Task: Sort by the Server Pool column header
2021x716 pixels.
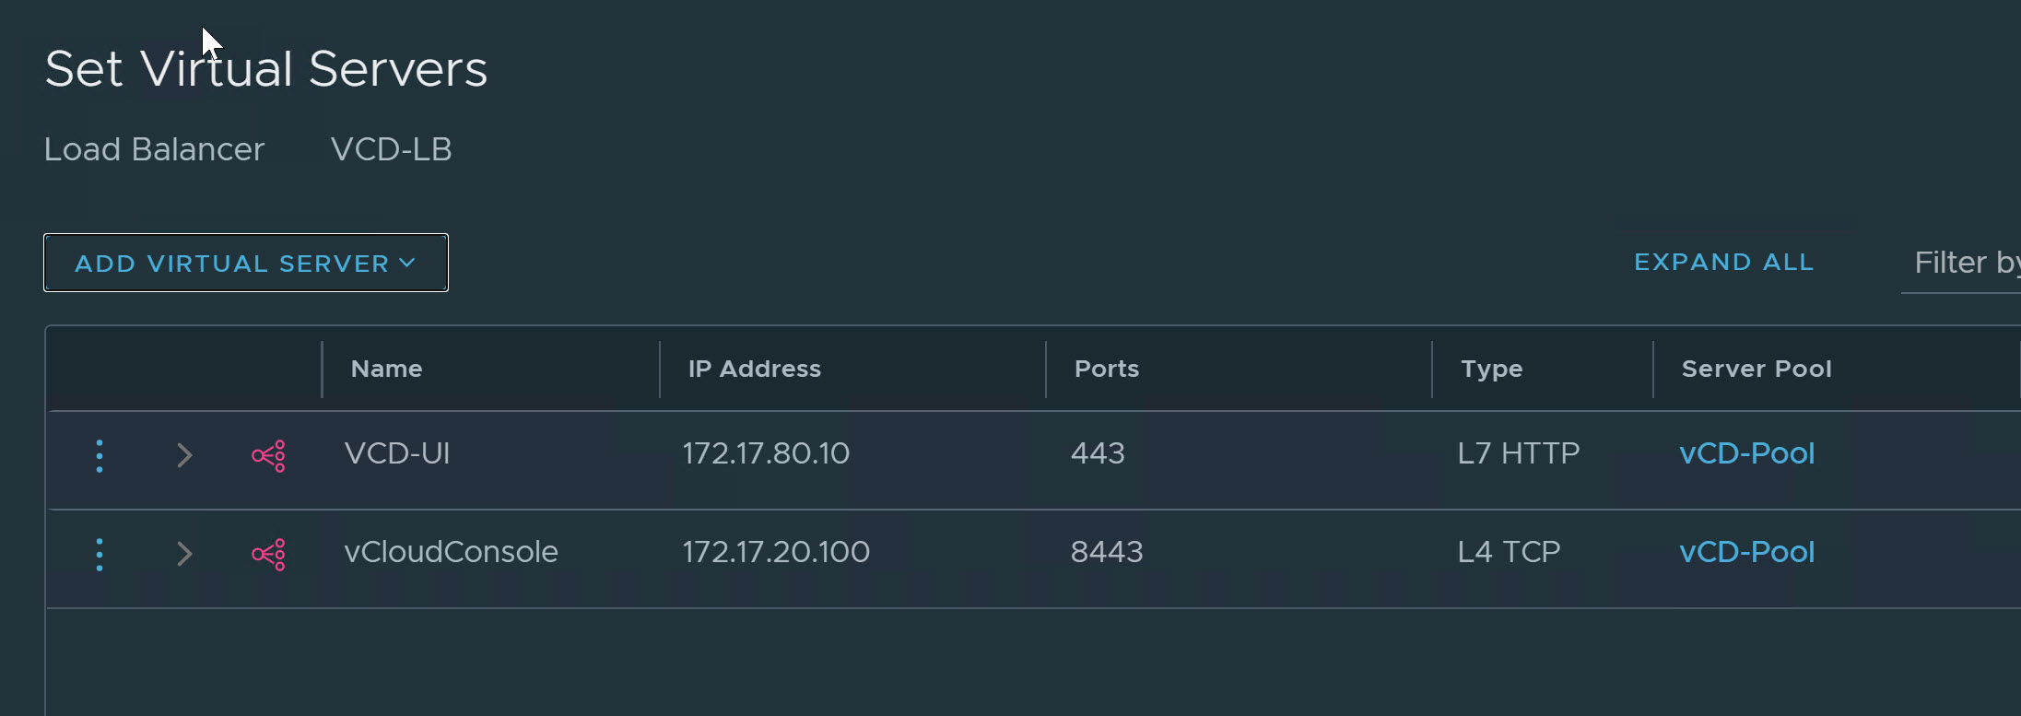Action: (1756, 369)
